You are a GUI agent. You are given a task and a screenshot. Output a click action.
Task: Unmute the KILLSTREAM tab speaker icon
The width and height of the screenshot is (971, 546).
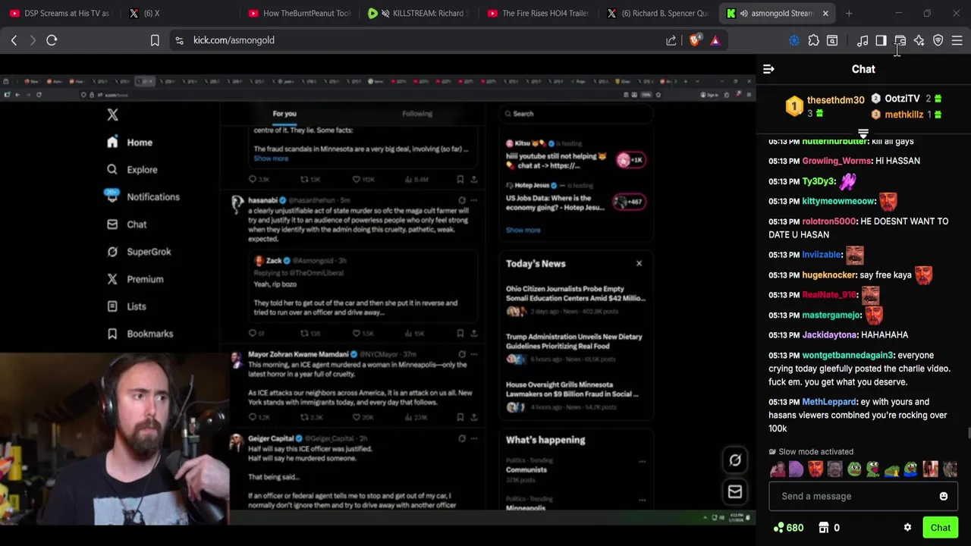coord(385,13)
